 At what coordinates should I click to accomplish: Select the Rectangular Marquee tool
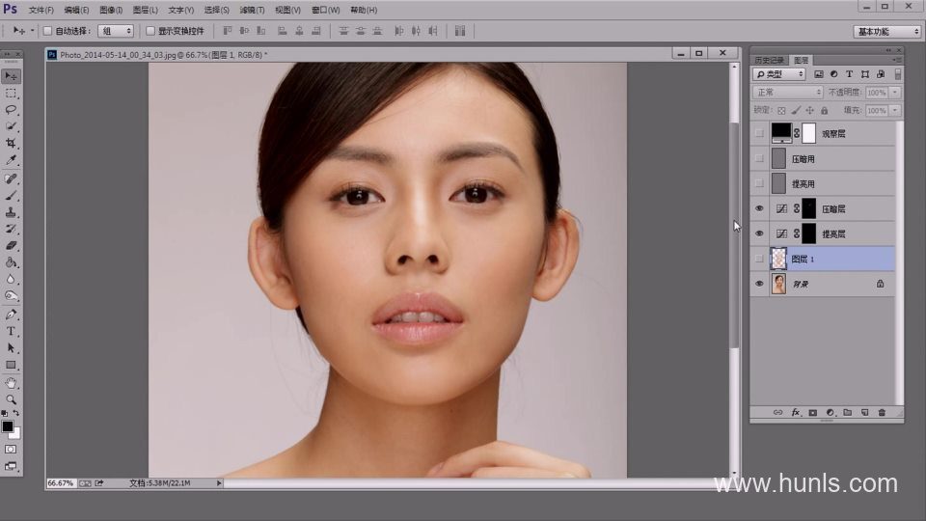pyautogui.click(x=12, y=94)
